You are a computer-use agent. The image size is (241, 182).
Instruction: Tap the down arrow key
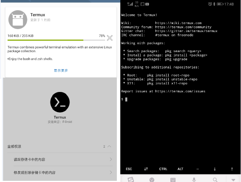point(215,169)
